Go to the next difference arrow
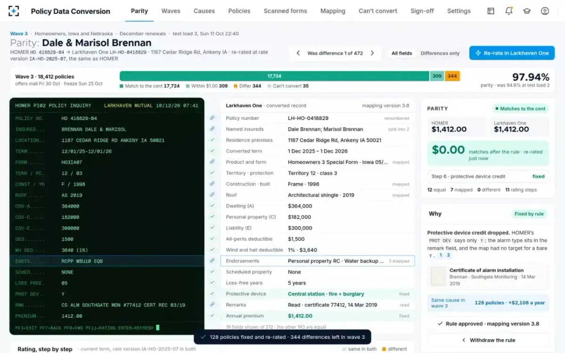565x353 pixels. (372, 53)
